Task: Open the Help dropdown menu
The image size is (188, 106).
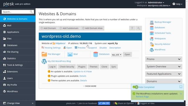Action: [x=179, y=4]
